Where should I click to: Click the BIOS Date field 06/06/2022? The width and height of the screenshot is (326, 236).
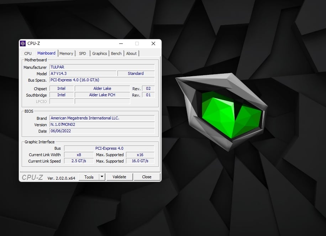(102, 131)
